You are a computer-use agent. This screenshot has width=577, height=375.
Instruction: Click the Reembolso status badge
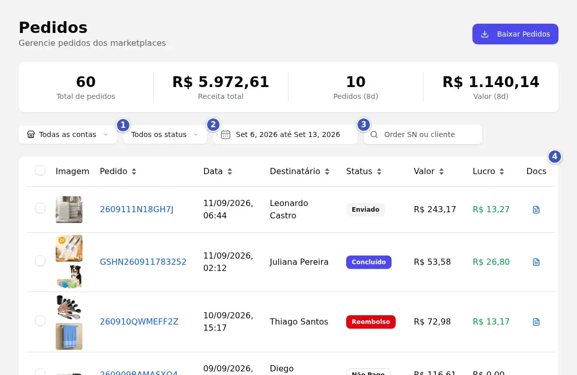(370, 321)
